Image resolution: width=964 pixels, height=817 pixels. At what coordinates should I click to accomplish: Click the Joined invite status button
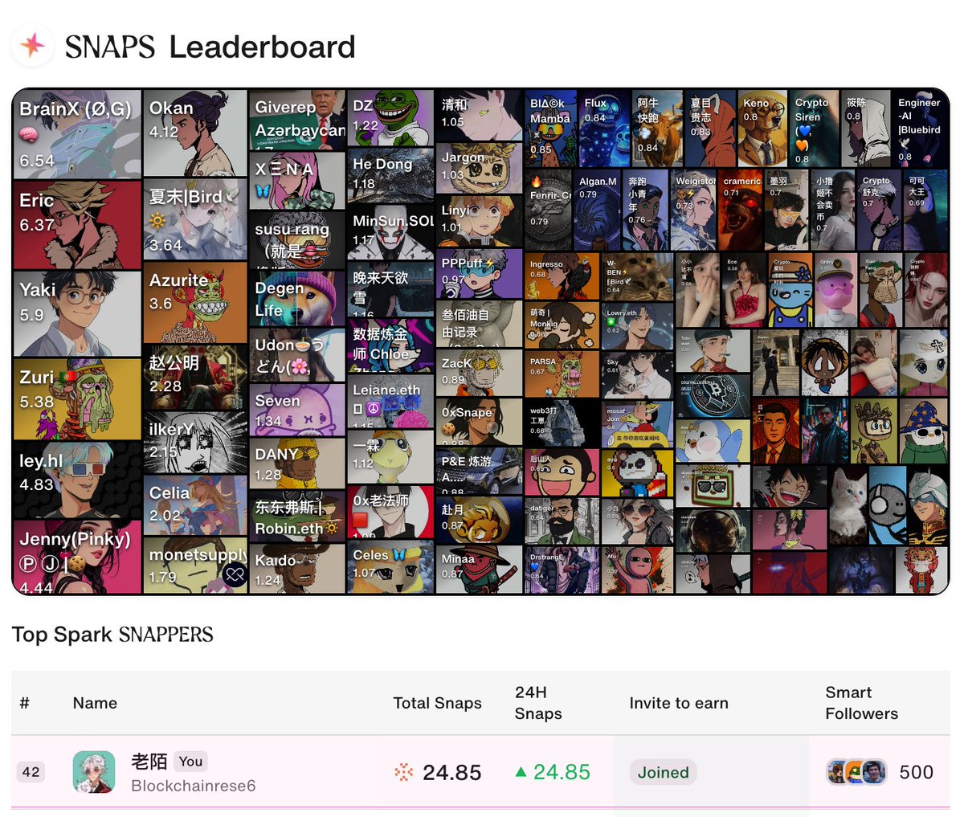[x=663, y=772]
